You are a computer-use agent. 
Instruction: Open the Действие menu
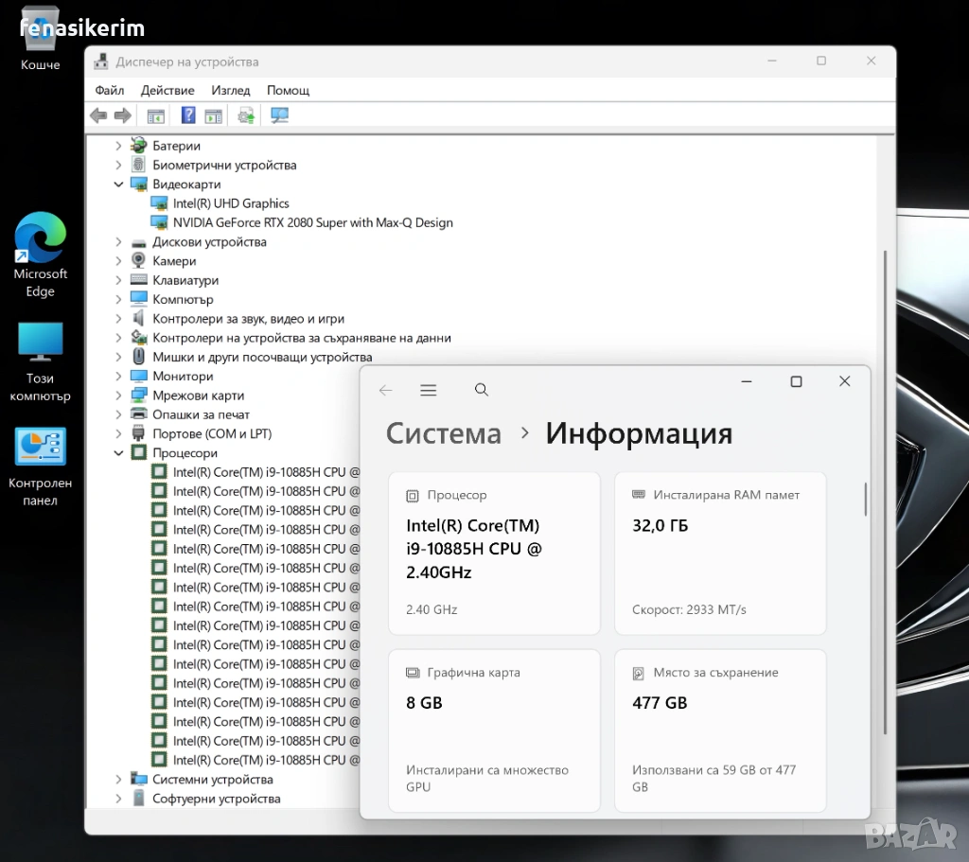tap(167, 90)
